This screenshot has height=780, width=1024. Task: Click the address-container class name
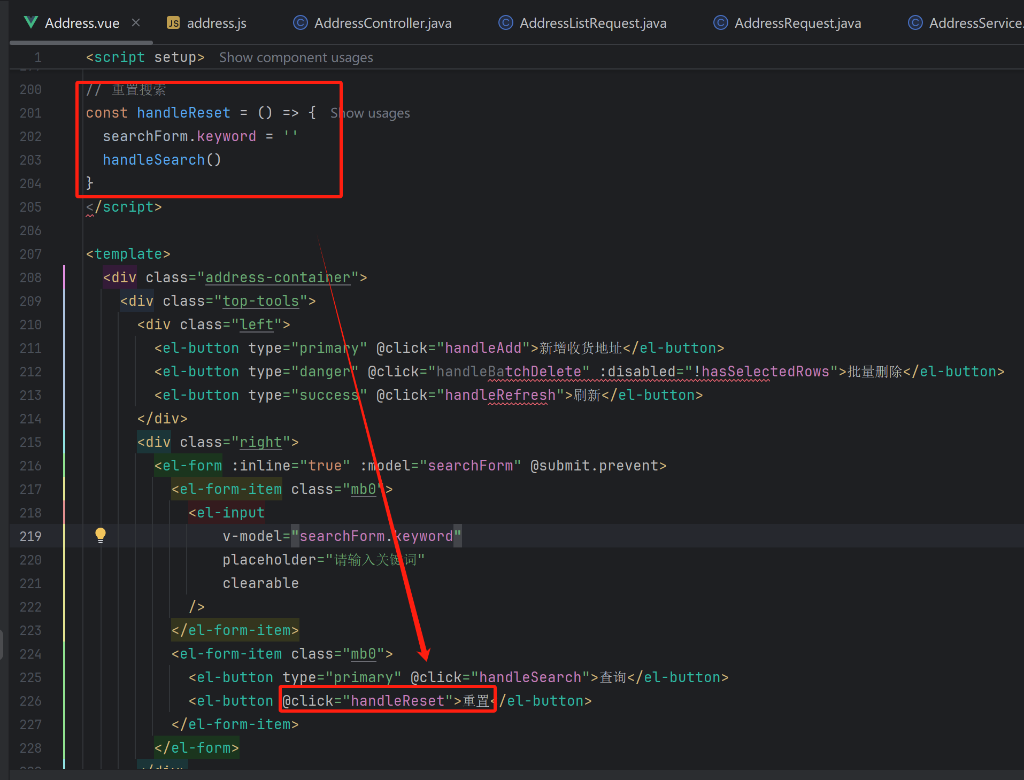pyautogui.click(x=278, y=277)
